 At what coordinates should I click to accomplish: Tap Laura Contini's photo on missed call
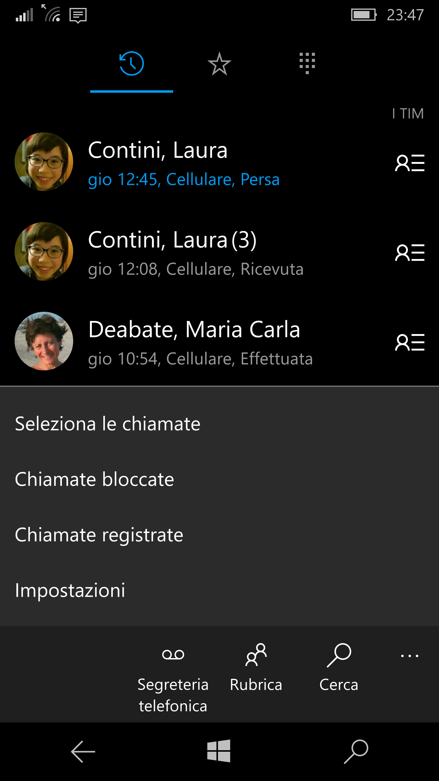(44, 162)
